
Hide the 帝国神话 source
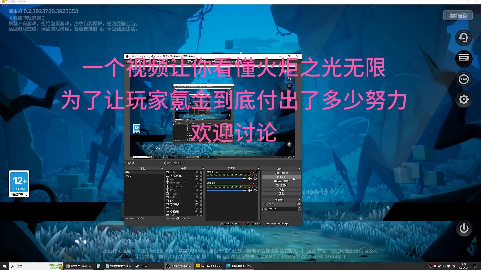(197, 211)
